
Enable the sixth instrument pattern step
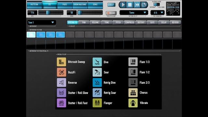click(80, 35)
